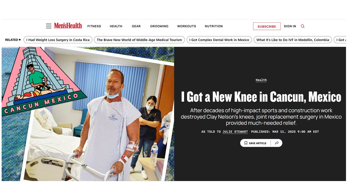349x196 pixels.
Task: Open the Fitness menu item
Action: 94,26
